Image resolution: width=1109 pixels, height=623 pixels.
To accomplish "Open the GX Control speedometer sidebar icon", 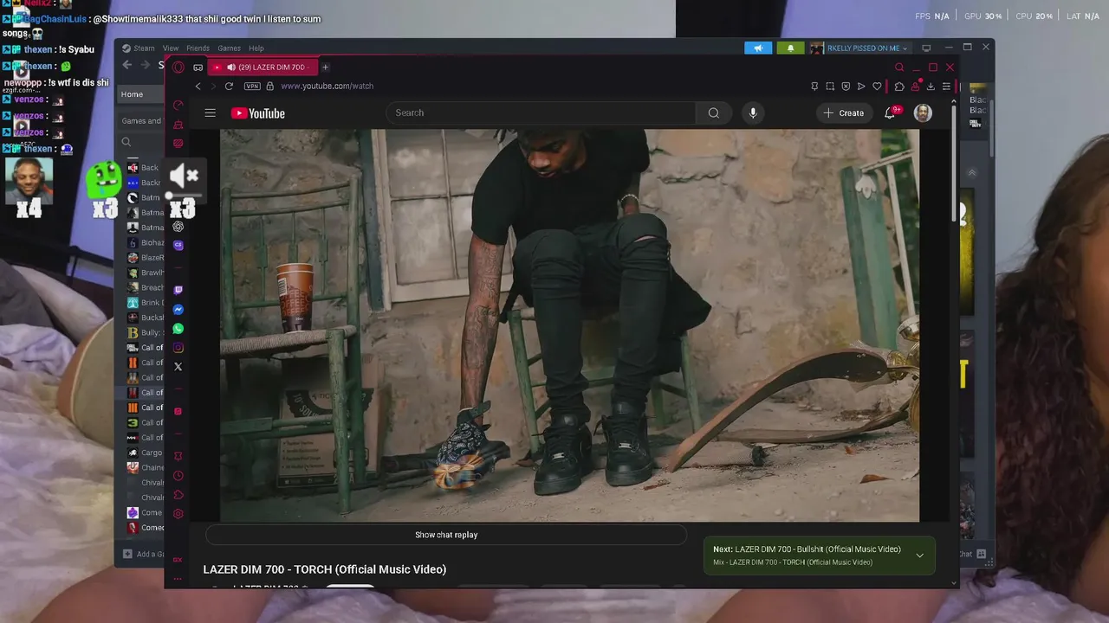I will (178, 106).
